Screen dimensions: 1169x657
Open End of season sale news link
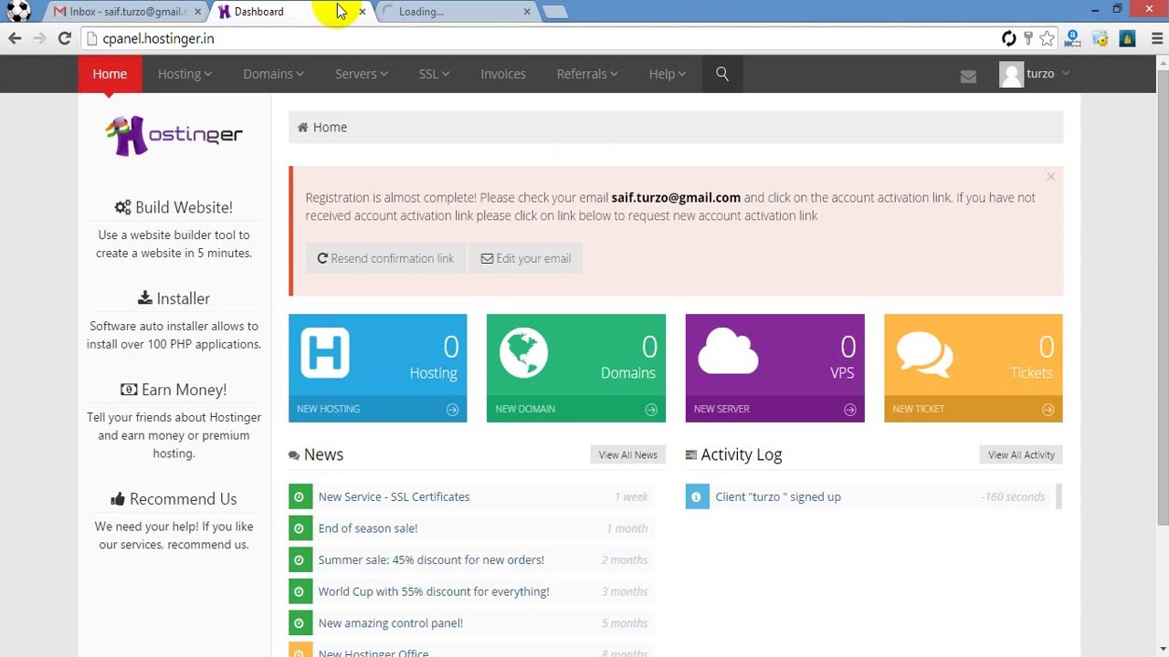368,528
